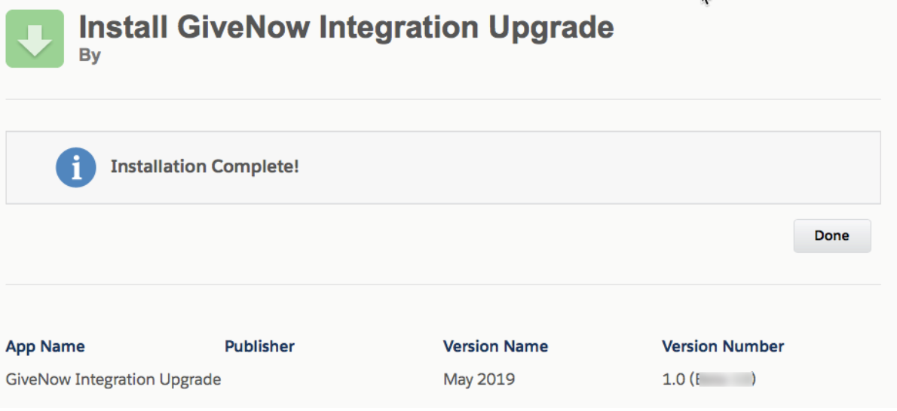Click the By publisher line under the title
The image size is (897, 411).
[x=89, y=55]
